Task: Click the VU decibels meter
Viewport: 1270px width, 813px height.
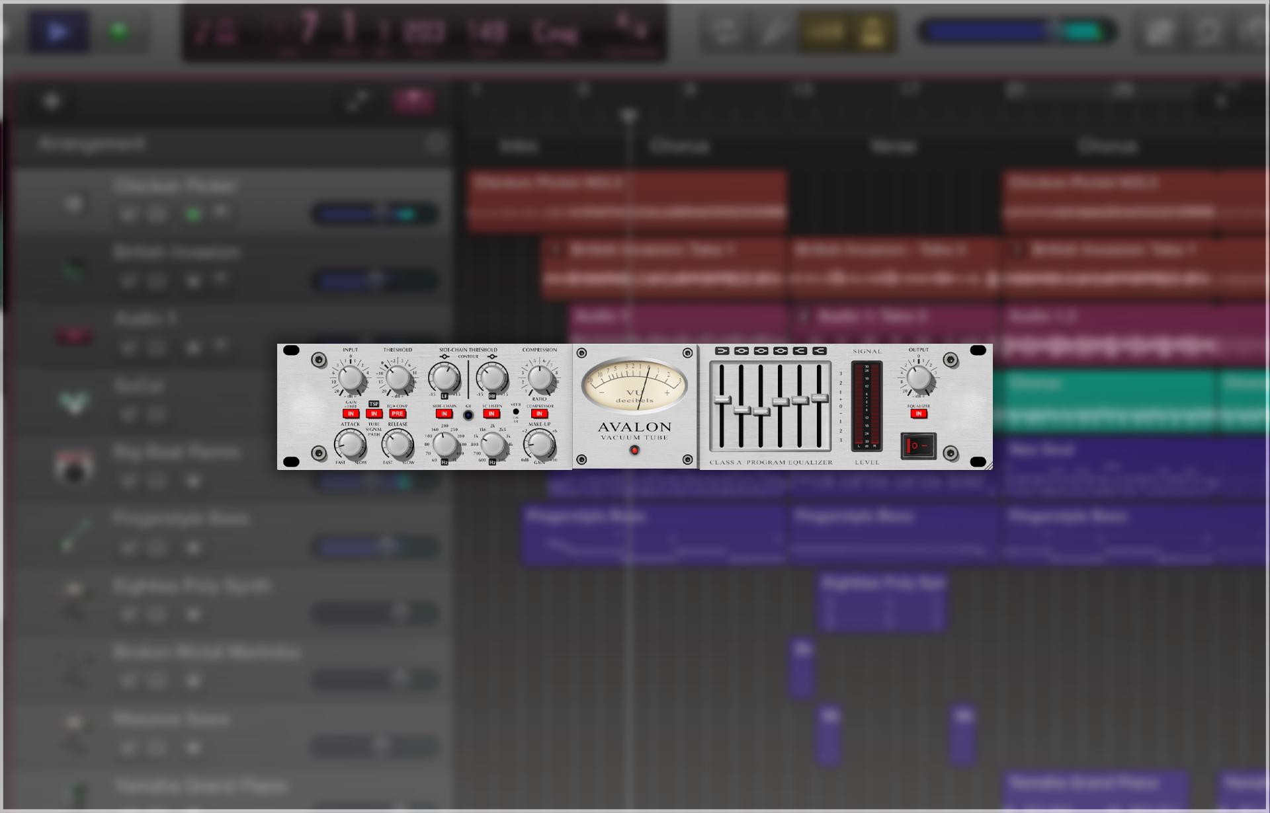Action: pyautogui.click(x=634, y=385)
